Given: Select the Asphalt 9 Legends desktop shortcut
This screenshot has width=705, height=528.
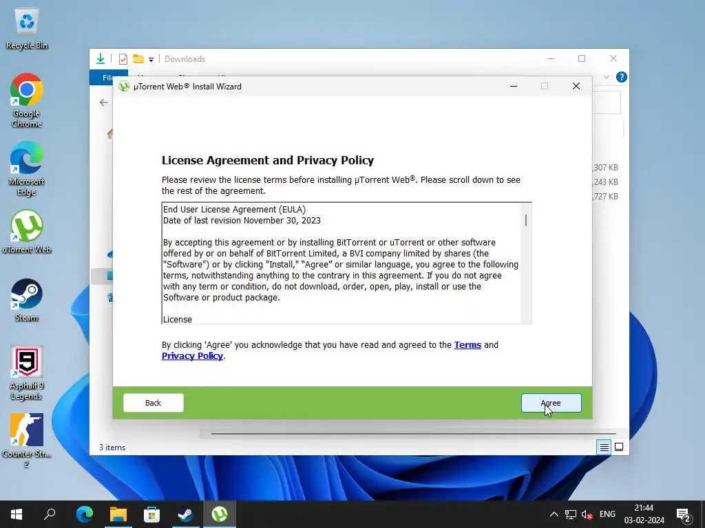Looking at the screenshot, I should point(27,373).
